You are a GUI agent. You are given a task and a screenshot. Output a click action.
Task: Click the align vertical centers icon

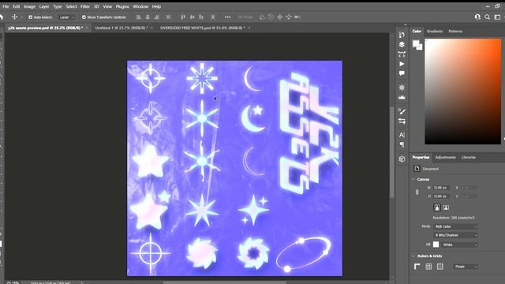[x=193, y=17]
